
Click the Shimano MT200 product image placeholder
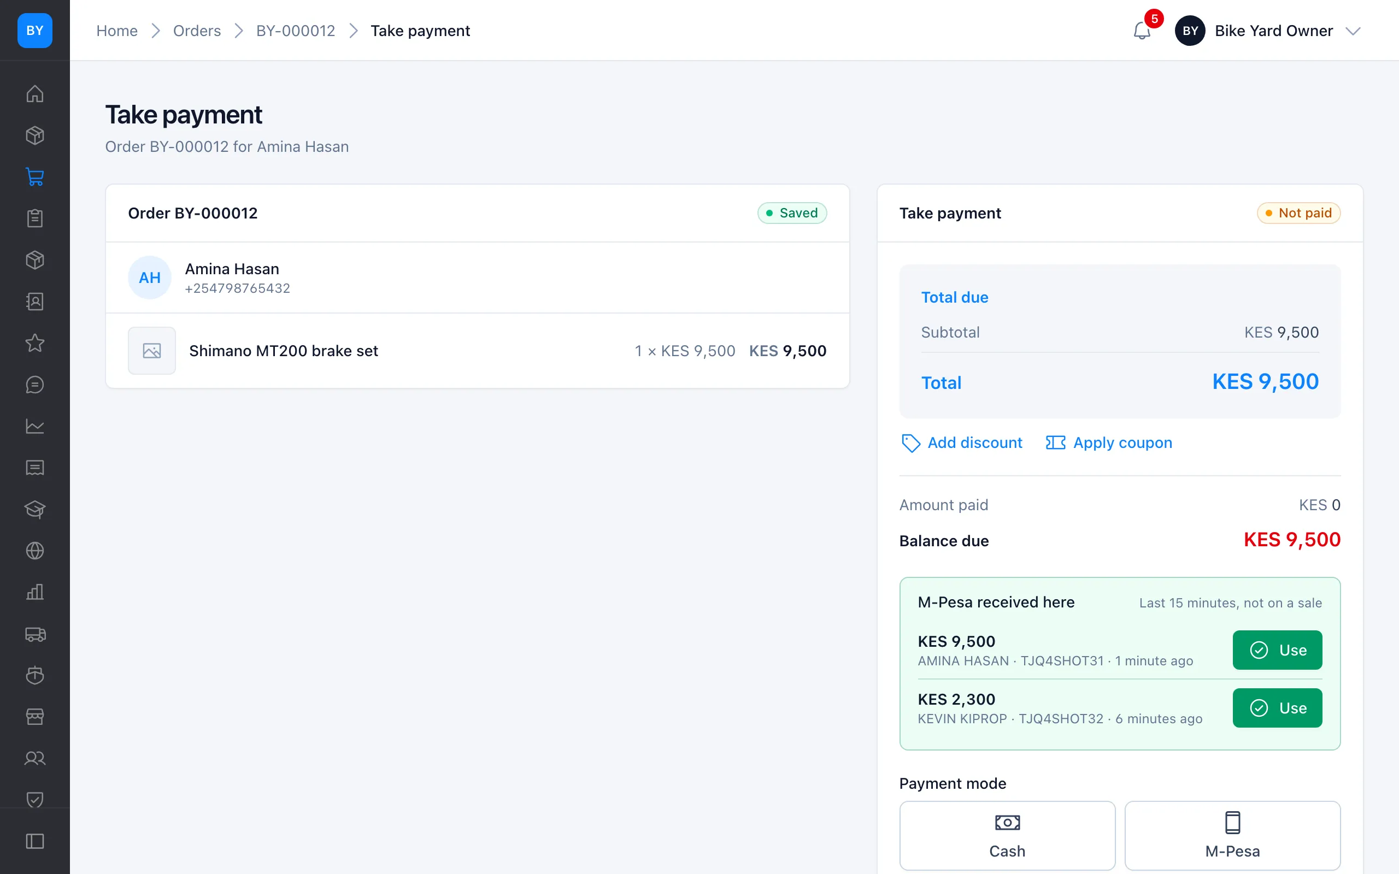tap(152, 351)
